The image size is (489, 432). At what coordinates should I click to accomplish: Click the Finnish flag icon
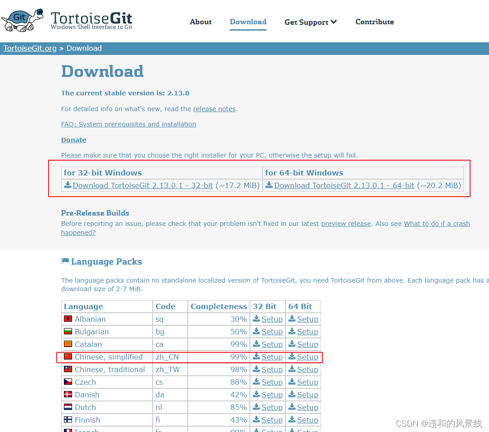click(x=68, y=419)
